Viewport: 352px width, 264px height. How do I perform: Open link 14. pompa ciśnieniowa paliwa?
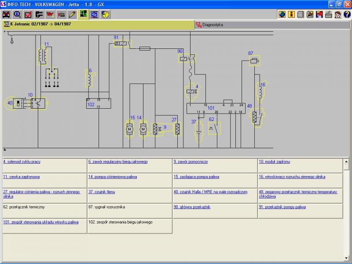pyautogui.click(x=113, y=177)
